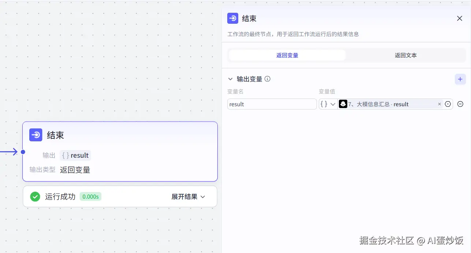Click the 返回变量 output type value on node

(x=75, y=170)
